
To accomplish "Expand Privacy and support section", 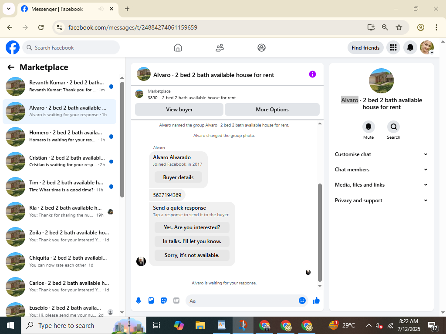I will point(382,200).
